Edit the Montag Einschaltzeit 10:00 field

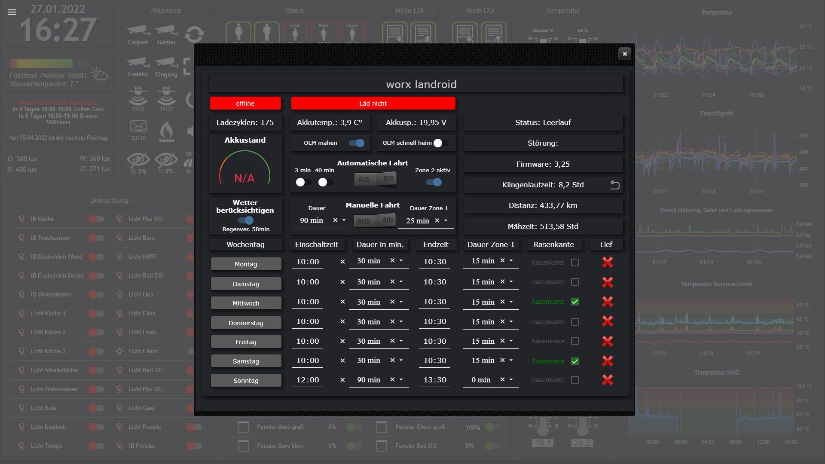tap(308, 262)
